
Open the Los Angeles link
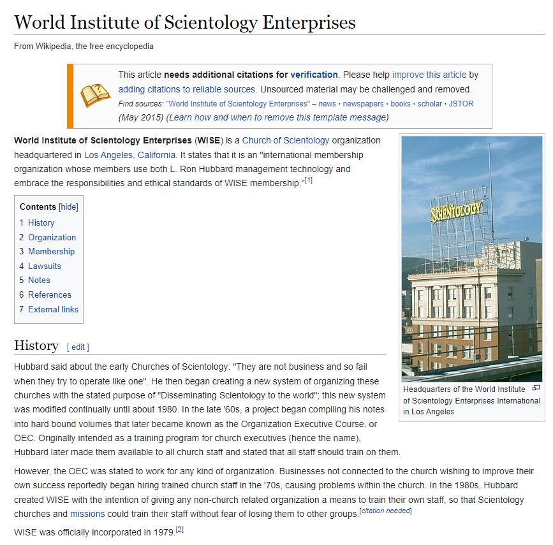click(x=108, y=155)
